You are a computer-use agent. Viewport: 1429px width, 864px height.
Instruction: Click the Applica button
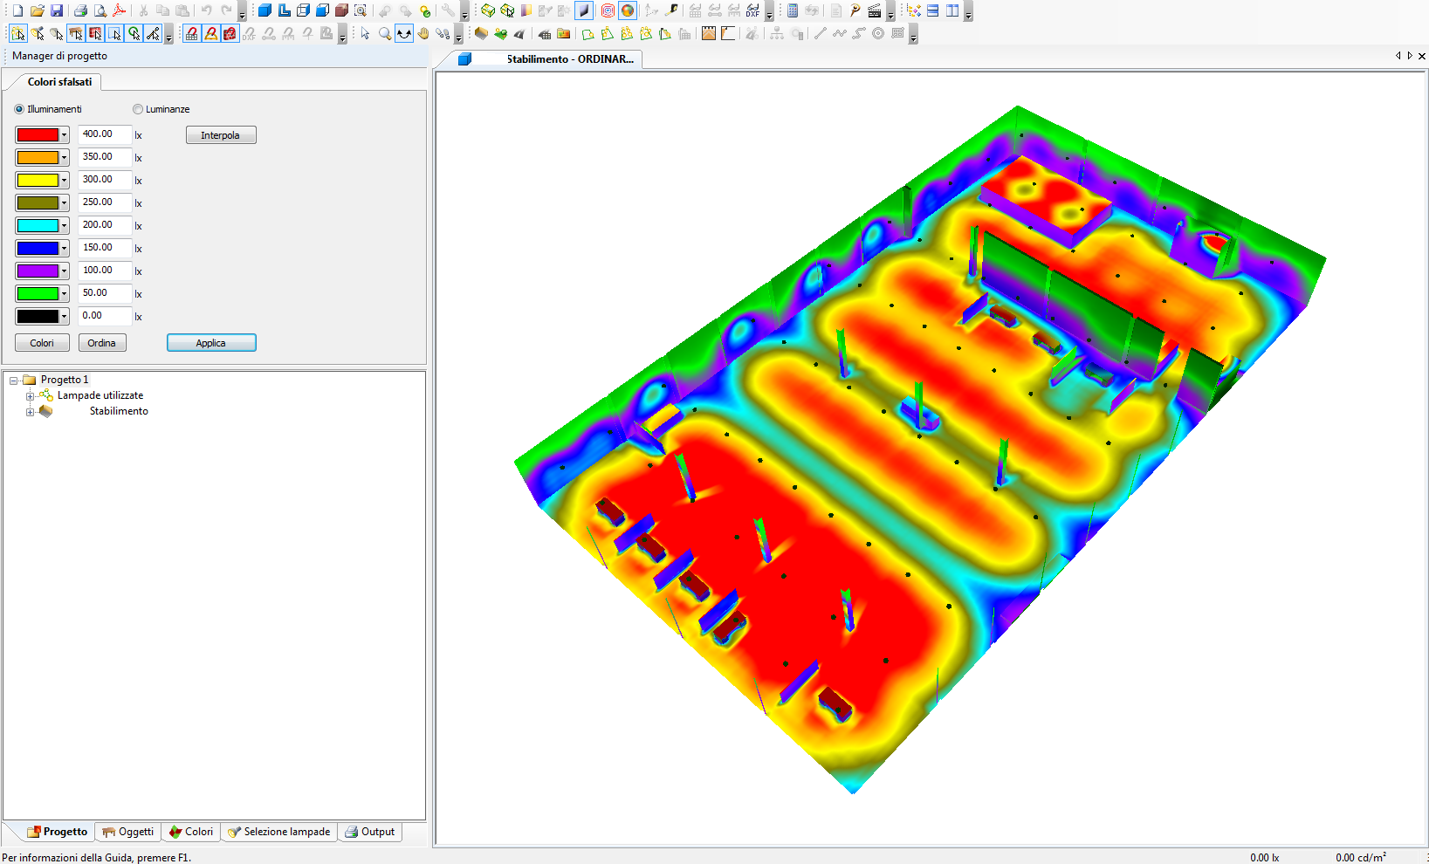[x=211, y=343]
